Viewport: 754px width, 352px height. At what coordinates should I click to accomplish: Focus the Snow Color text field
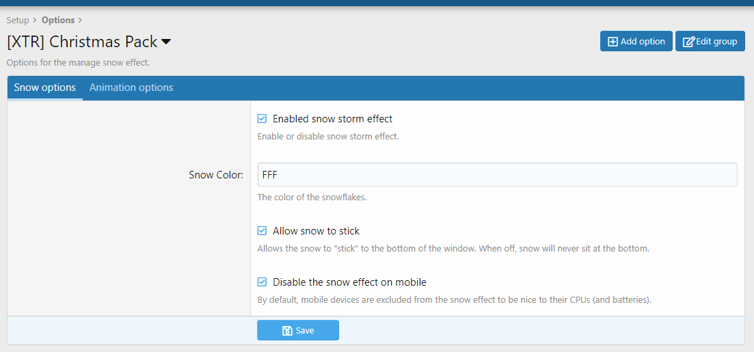(x=497, y=175)
